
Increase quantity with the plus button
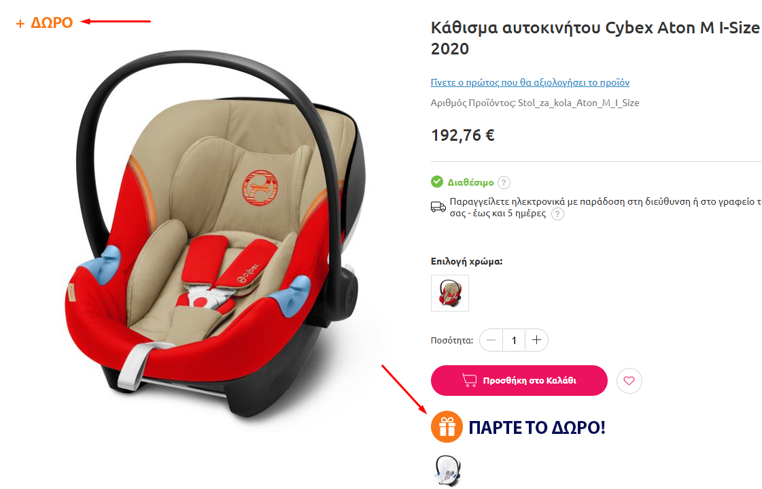536,340
